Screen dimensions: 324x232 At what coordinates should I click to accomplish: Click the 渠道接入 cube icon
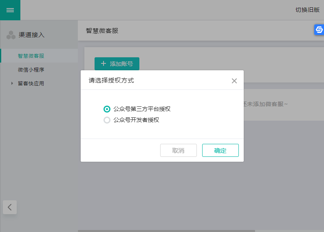(11, 35)
